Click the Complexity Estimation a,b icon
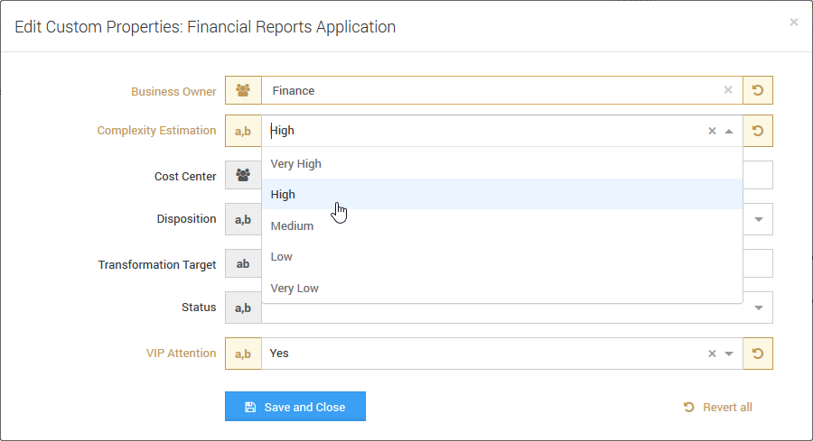 pyautogui.click(x=243, y=131)
